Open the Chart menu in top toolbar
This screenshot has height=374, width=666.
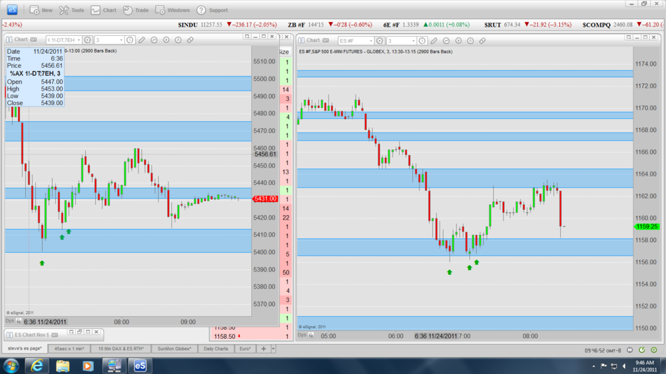(103, 10)
